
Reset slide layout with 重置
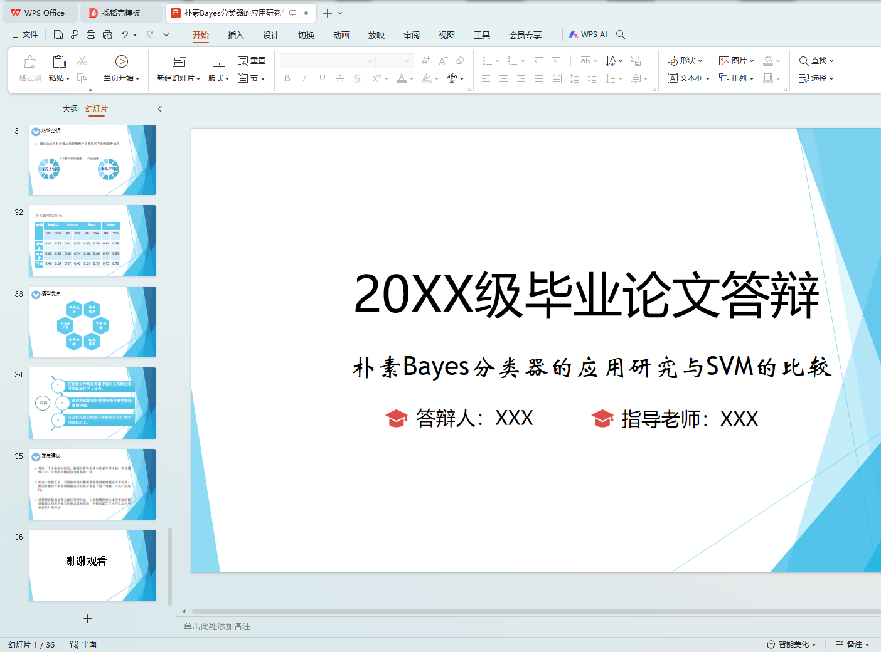pos(252,61)
